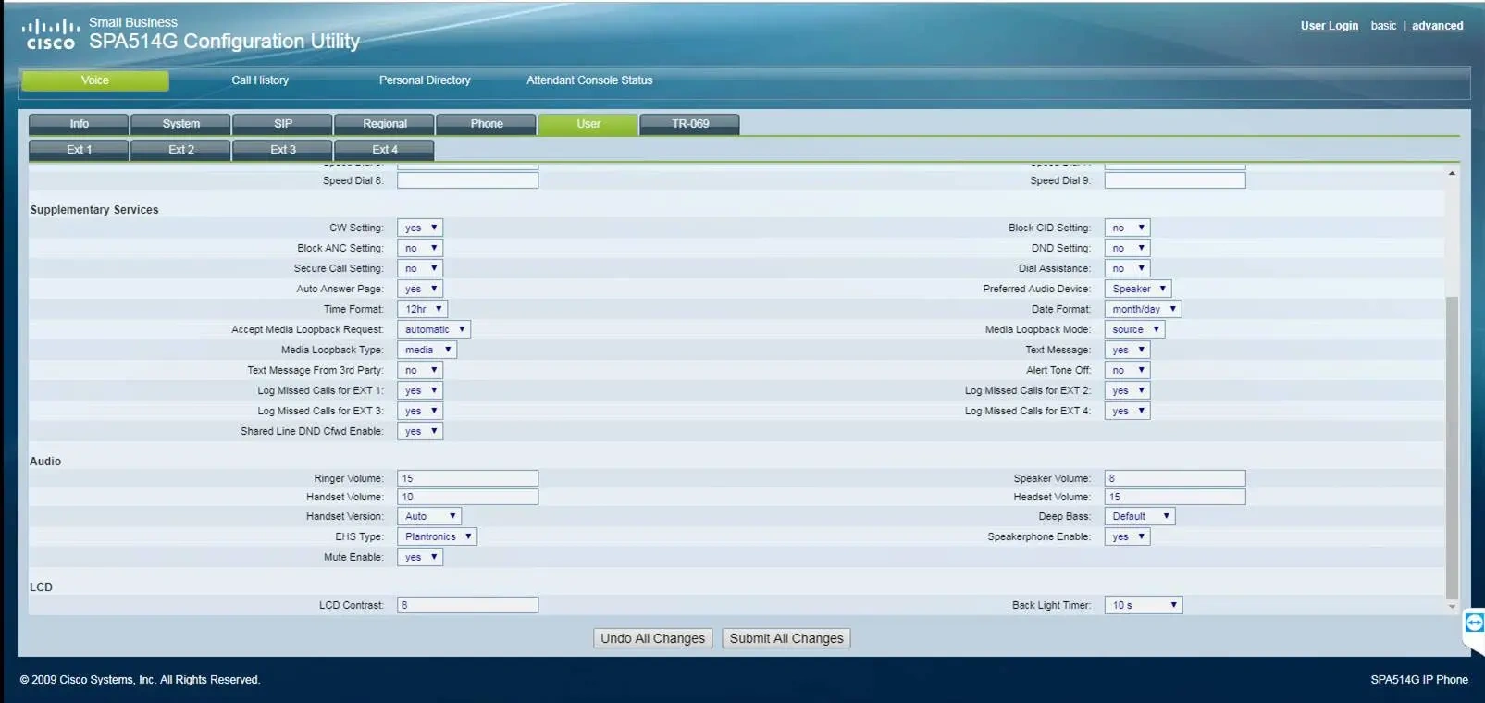Viewport: 1485px width, 703px height.
Task: Click the Undo All Changes button
Action: [x=652, y=638]
